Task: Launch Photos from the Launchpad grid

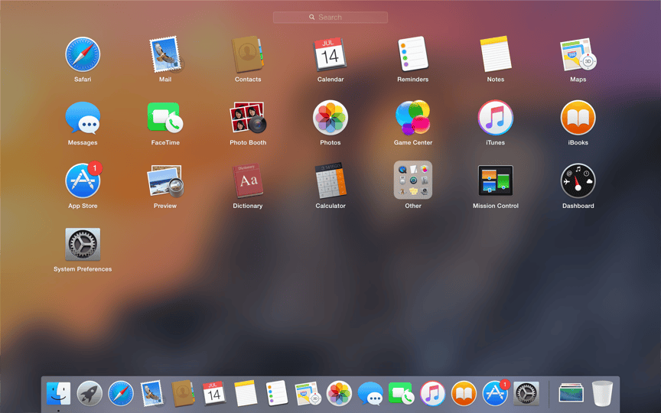Action: click(330, 118)
